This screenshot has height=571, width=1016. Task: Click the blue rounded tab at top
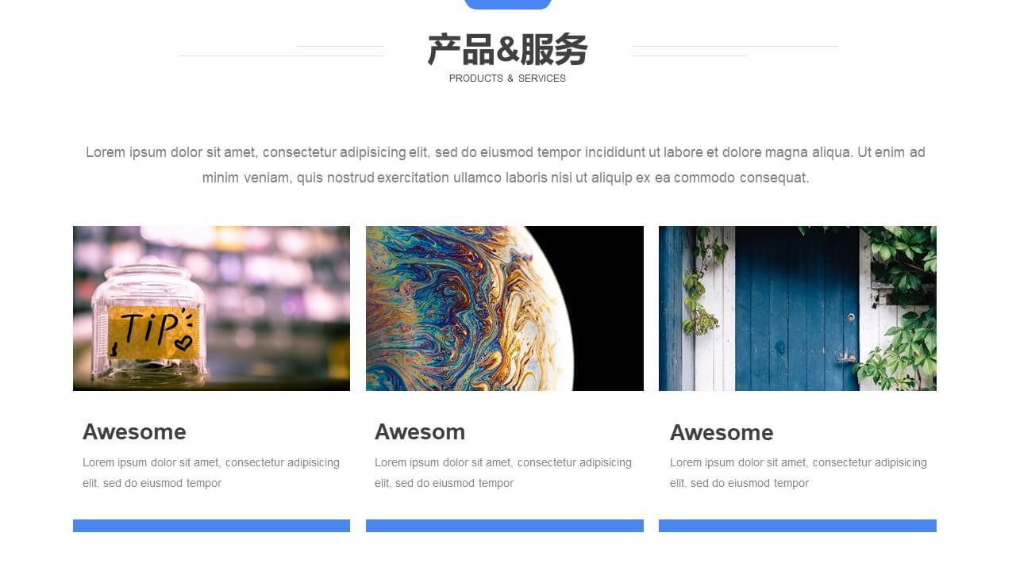pos(508,5)
